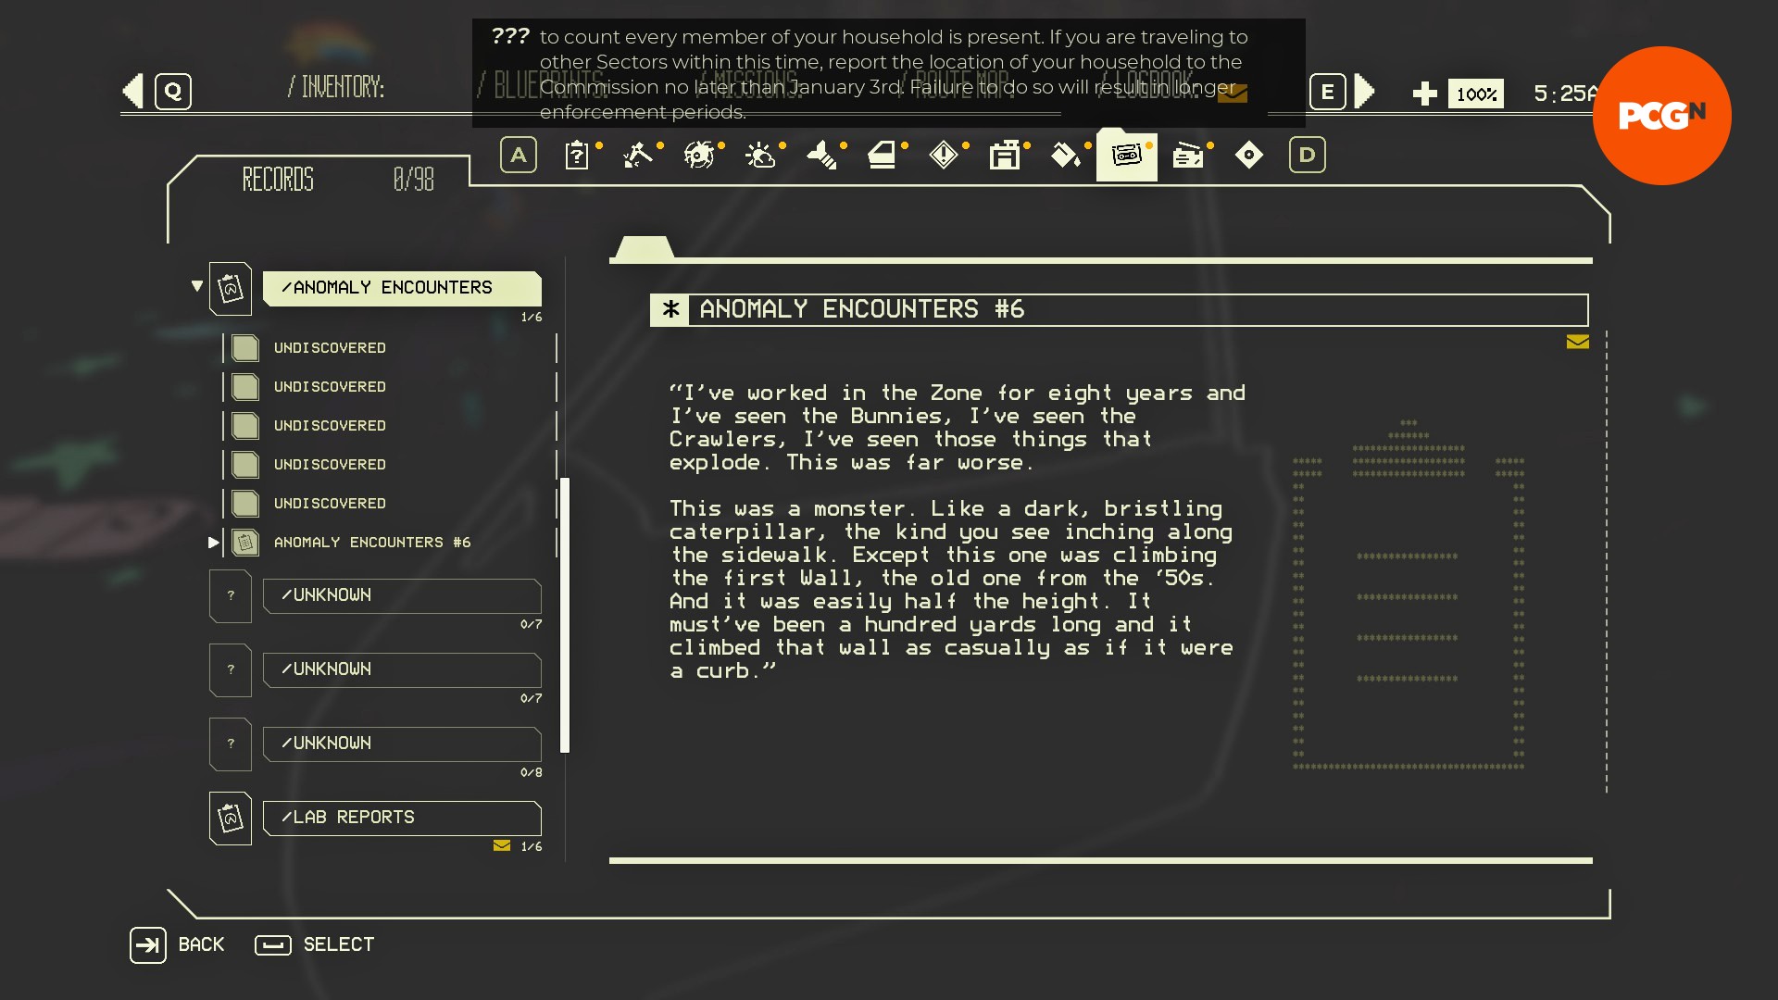Open the bug anomalies category icon
The width and height of the screenshot is (1778, 1000).
[699, 155]
